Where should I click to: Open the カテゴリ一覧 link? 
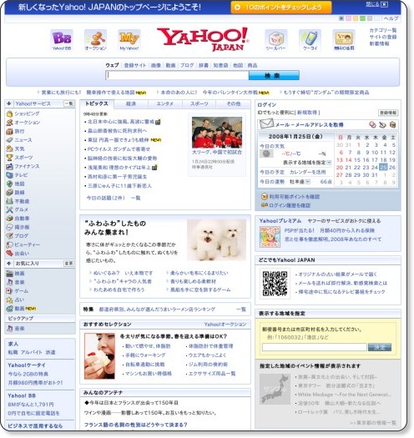point(382,30)
